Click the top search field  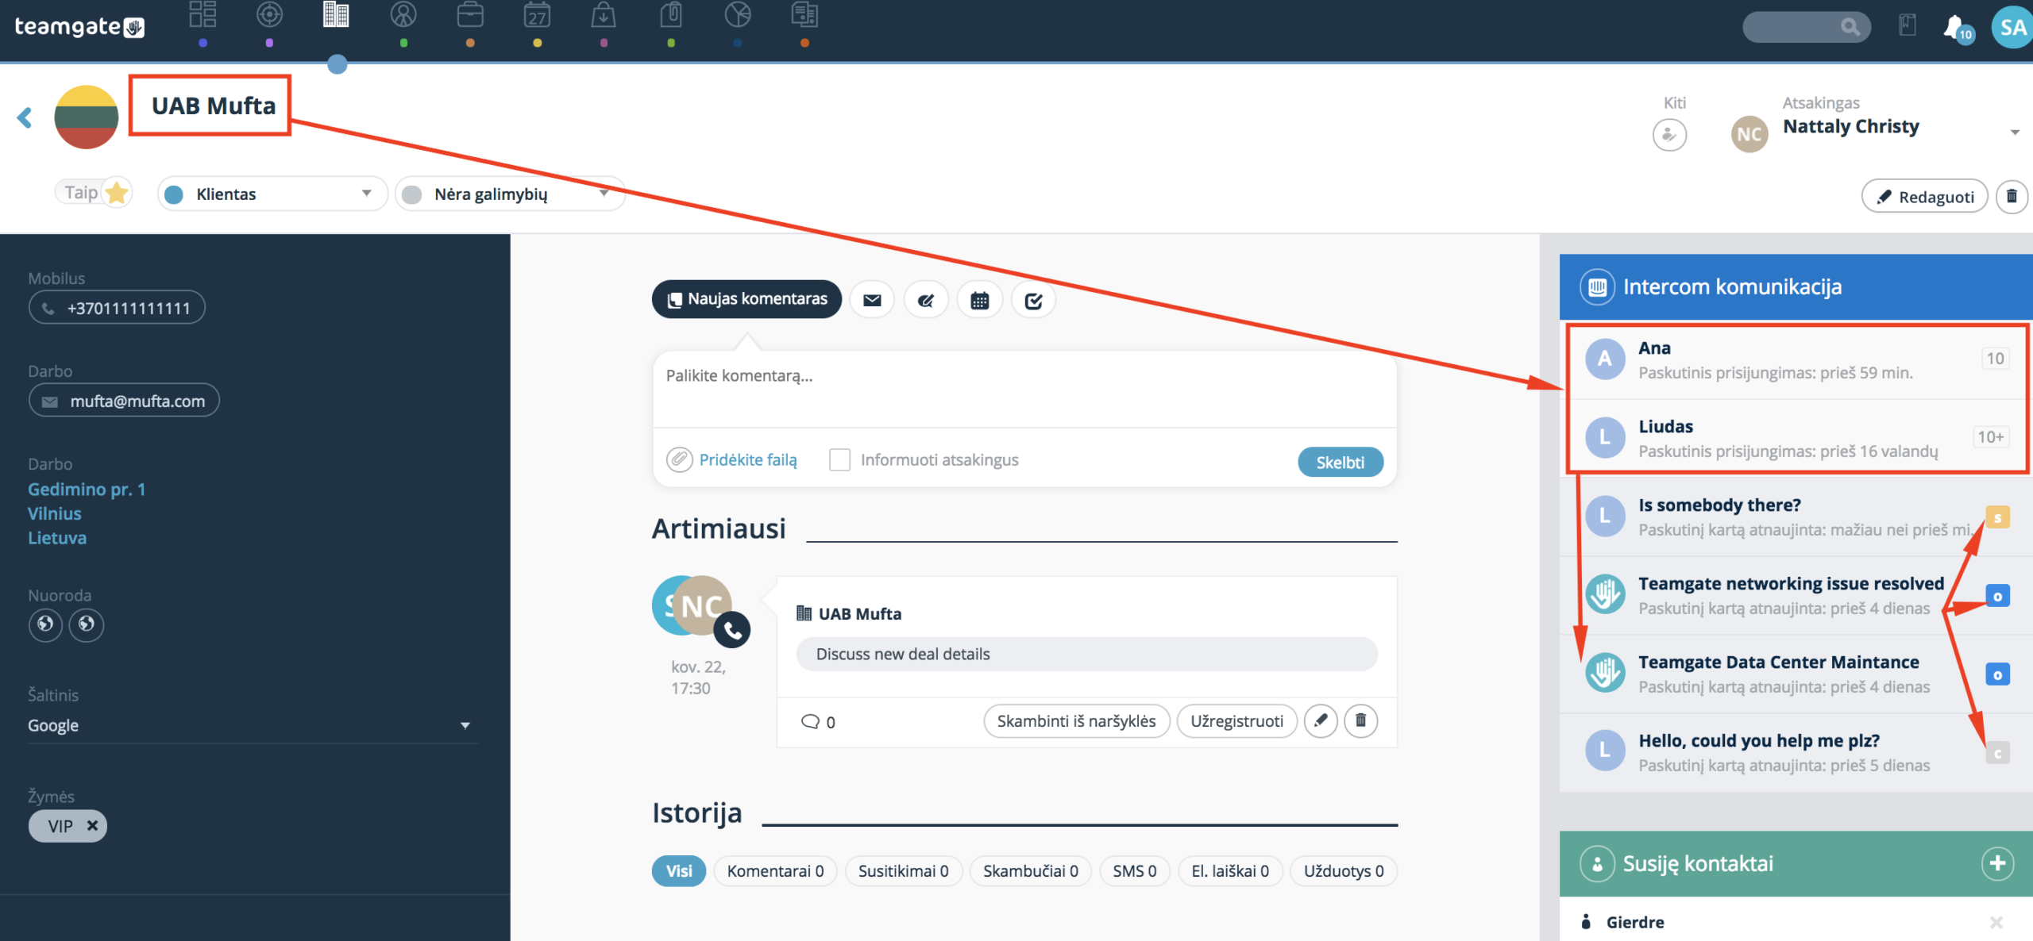(1806, 27)
